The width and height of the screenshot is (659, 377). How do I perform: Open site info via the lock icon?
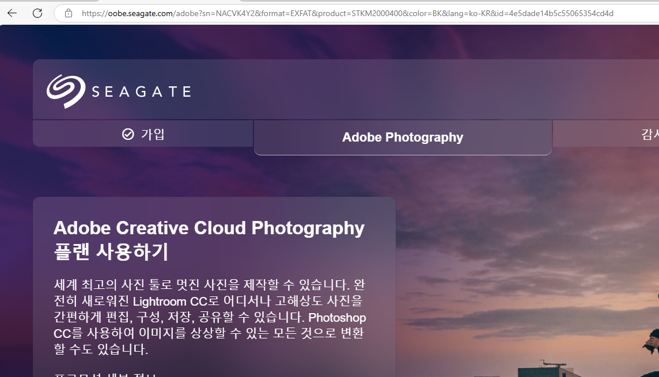click(69, 13)
